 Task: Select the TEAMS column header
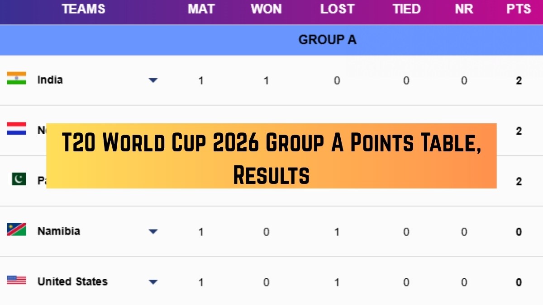click(x=83, y=9)
